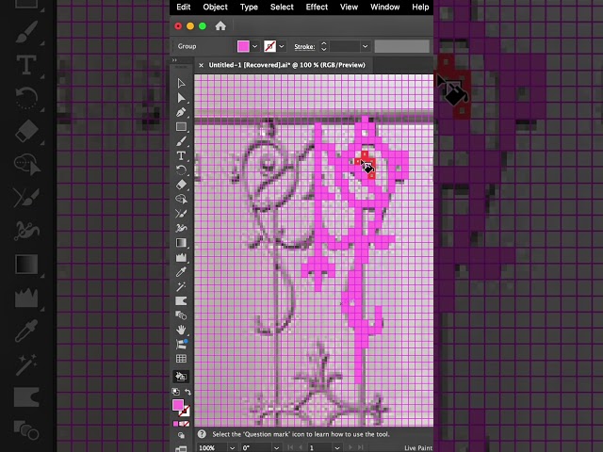603x452 pixels.
Task: Click the control bar pink fill swatch
Action: coord(243,46)
